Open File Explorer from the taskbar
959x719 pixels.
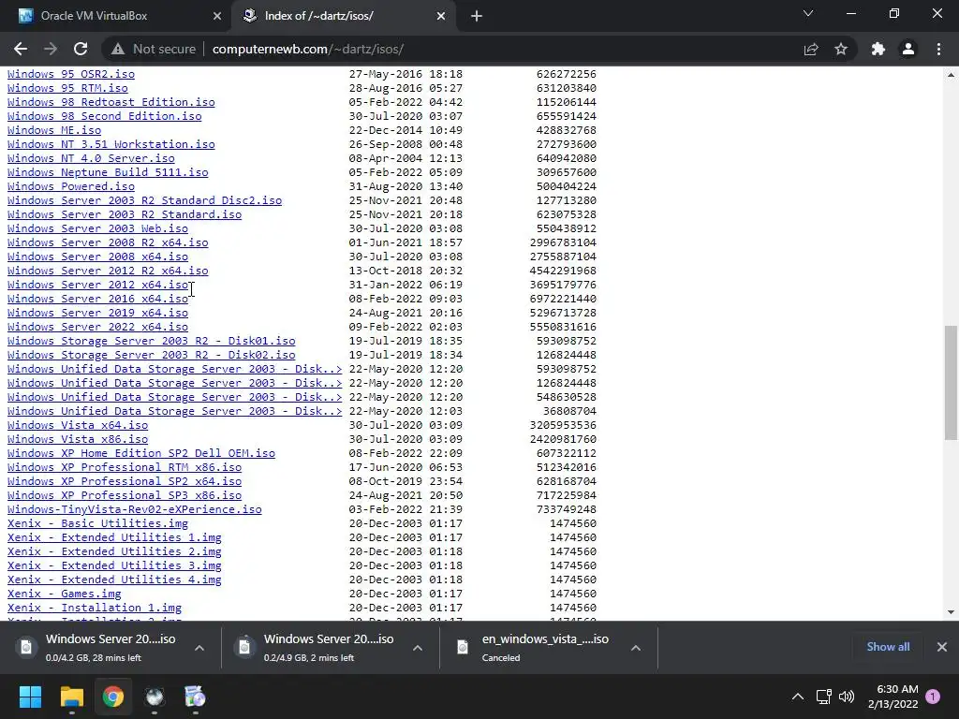[71, 697]
